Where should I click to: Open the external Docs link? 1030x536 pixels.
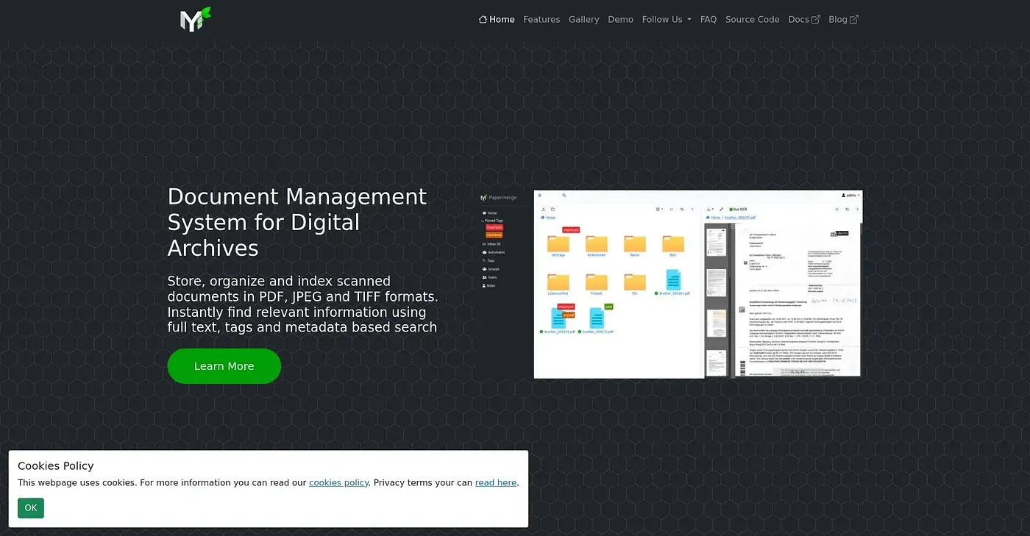point(804,20)
